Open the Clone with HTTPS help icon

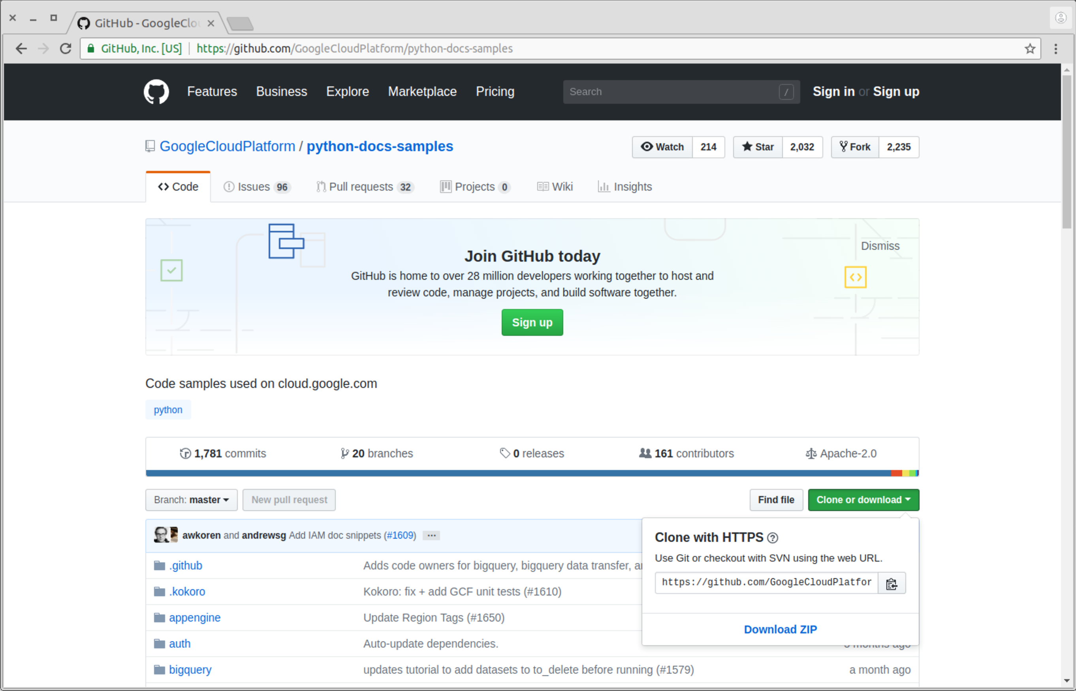click(x=773, y=537)
